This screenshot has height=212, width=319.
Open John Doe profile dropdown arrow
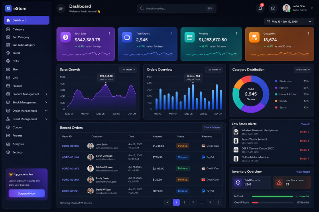(x=312, y=8)
